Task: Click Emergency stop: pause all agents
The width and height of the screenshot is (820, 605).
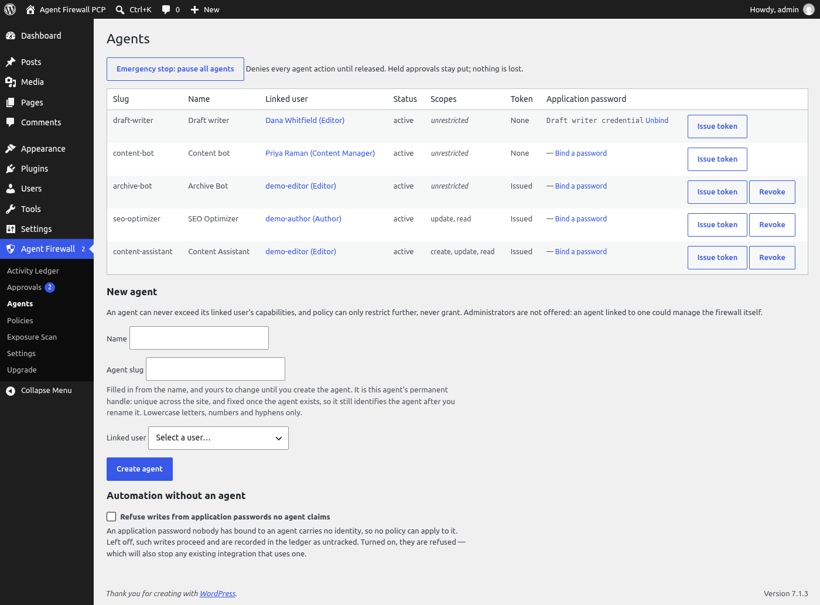Action: point(175,69)
